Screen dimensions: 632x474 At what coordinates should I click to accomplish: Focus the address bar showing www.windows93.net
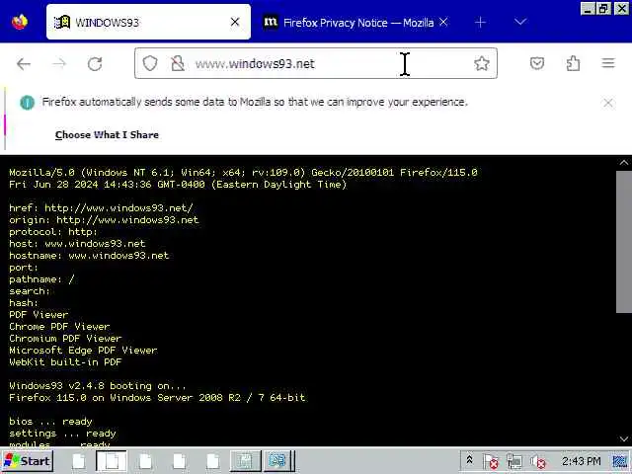pos(316,63)
